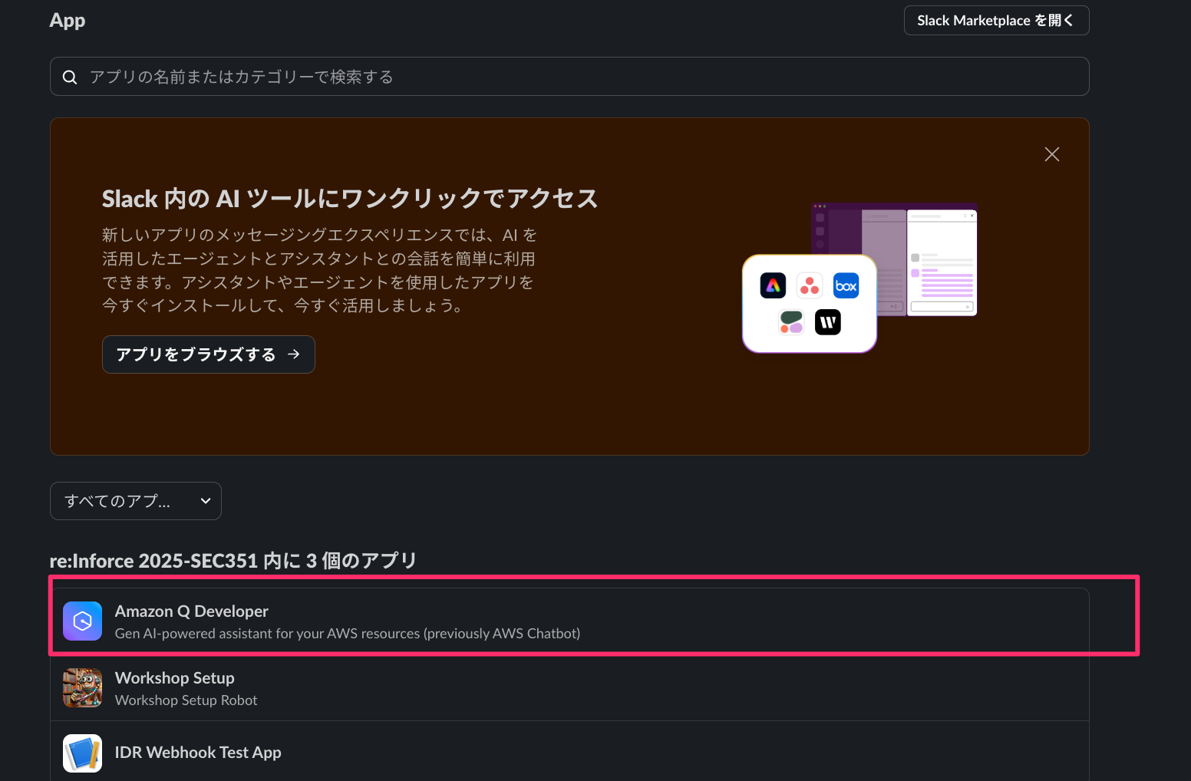Screen dimensions: 1191x781
Task: Click the Writer W icon in banner
Action: coord(828,322)
